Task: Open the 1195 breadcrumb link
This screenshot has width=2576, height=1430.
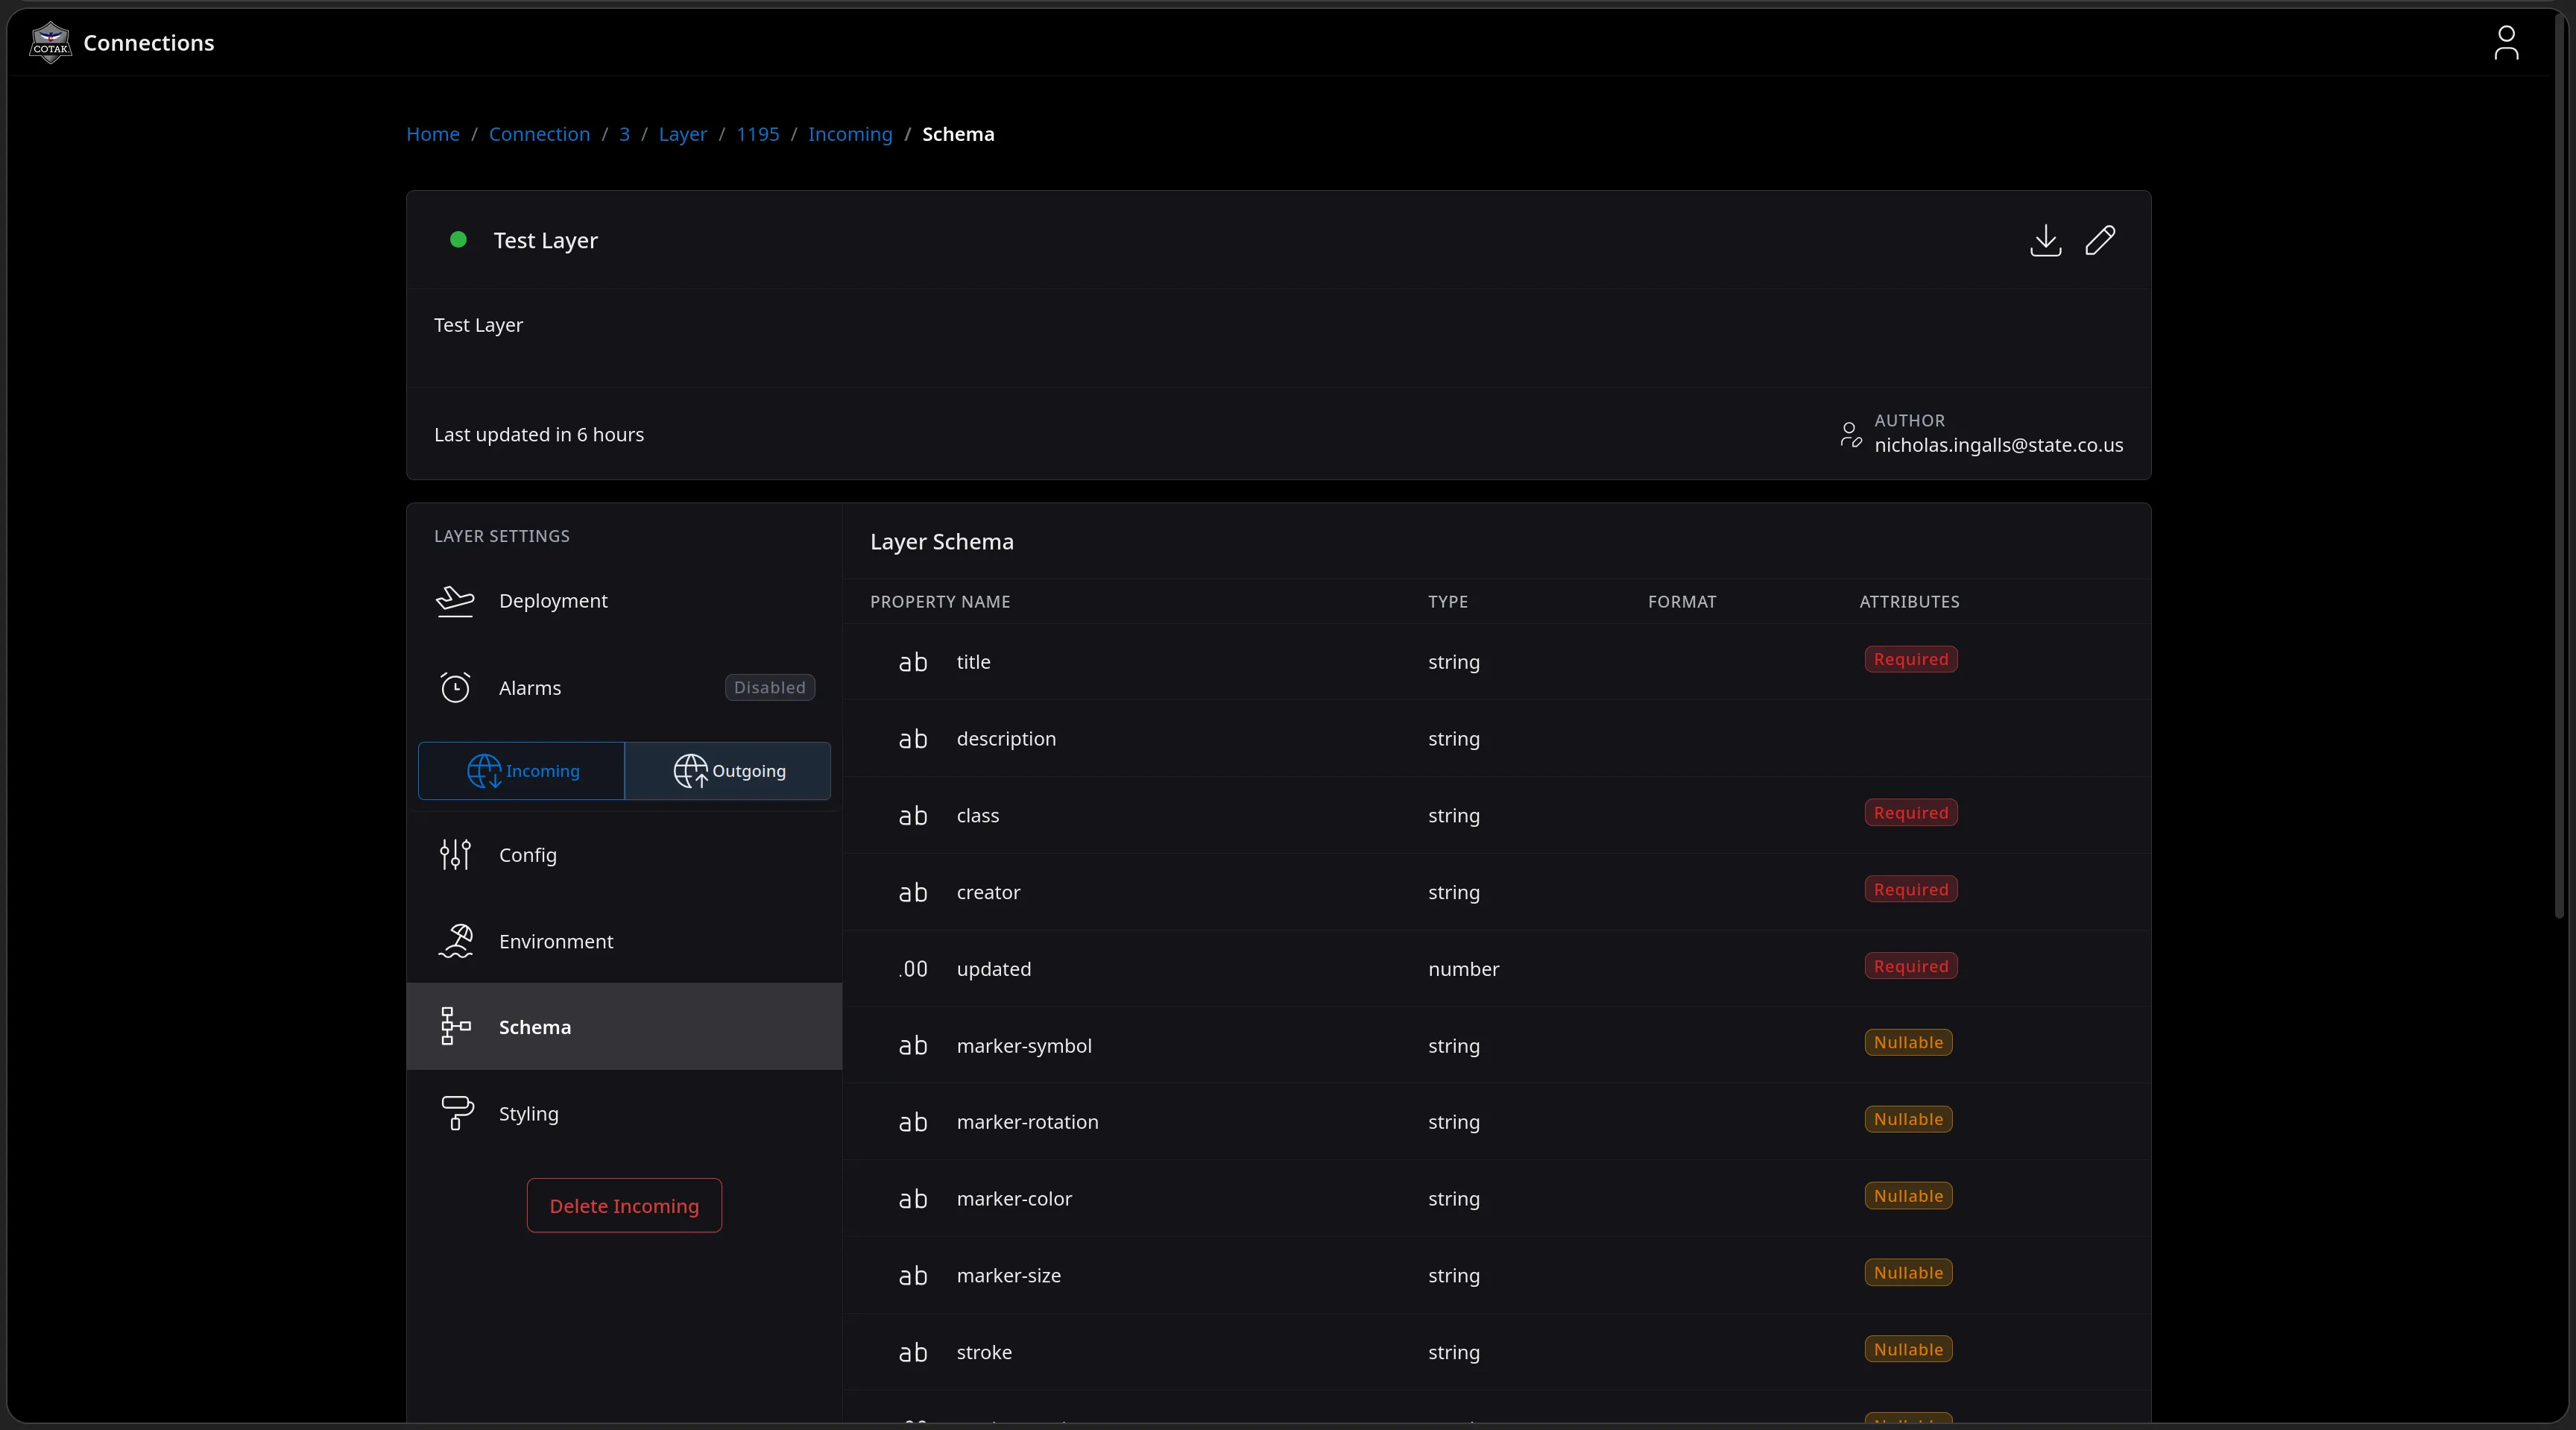Action: (x=757, y=134)
